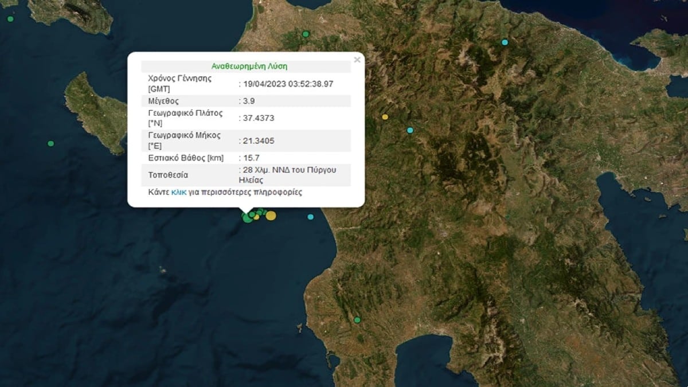Click the origin time 19/04/2023 03:52:38.97
The width and height of the screenshot is (688, 387).
[x=288, y=84]
